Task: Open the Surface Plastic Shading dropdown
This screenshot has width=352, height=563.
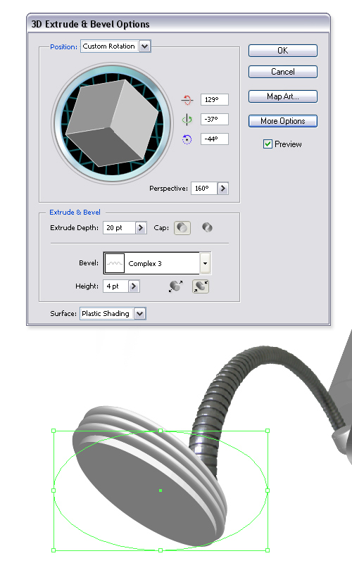Action: click(139, 313)
